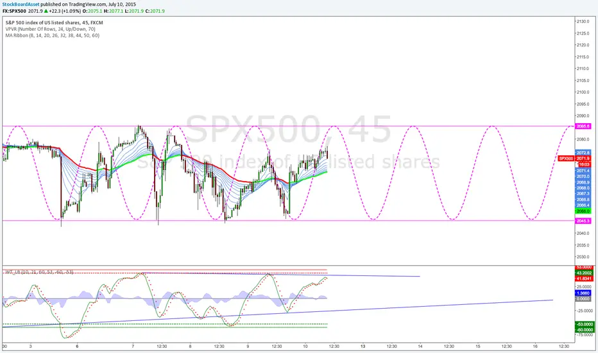Image resolution: width=598 pixels, height=353 pixels.
Task: Click the July 10, 2015 publish date
Action: click(x=122, y=4)
